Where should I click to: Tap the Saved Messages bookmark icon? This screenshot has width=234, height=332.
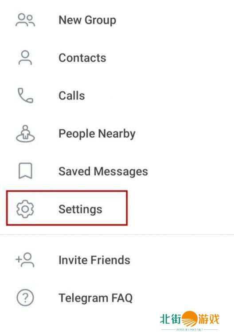[25, 171]
